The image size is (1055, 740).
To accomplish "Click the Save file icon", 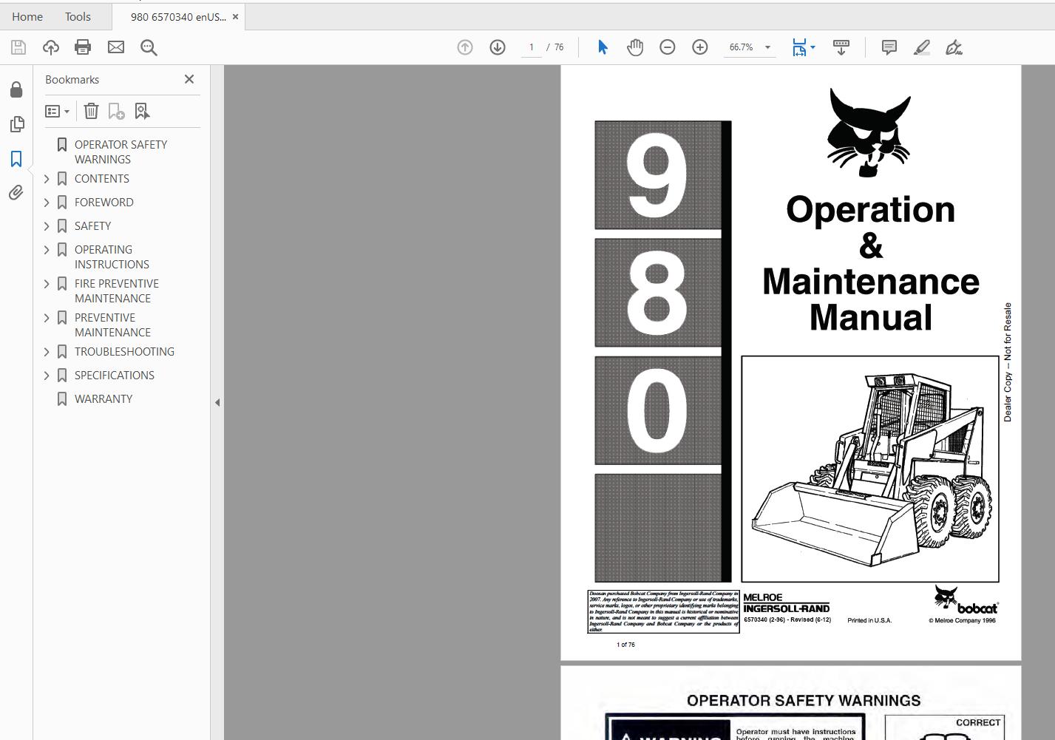I will 18,47.
